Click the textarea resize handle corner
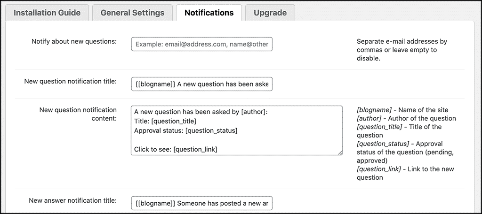482x214 pixels. pos(340,152)
